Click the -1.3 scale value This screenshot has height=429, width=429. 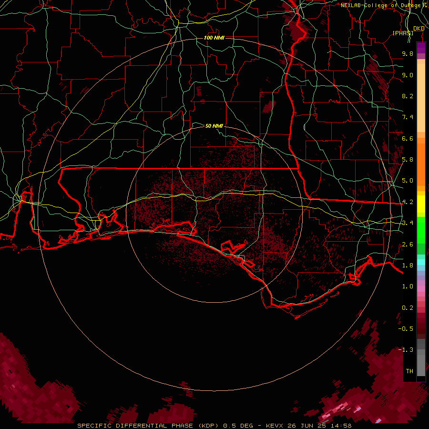[x=406, y=350]
